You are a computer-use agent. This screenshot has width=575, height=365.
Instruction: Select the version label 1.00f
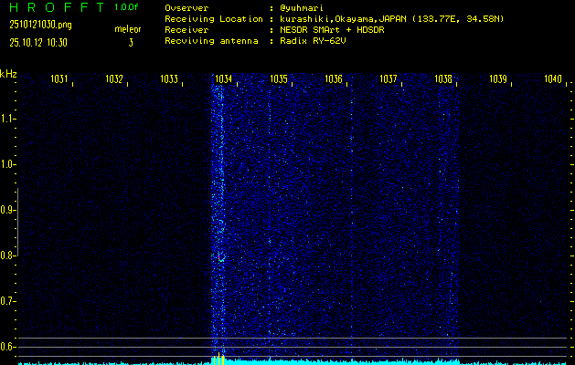click(x=126, y=7)
